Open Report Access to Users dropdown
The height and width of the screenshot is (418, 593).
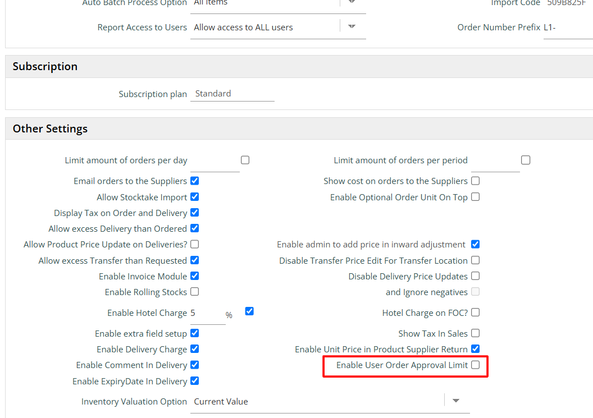click(x=352, y=27)
